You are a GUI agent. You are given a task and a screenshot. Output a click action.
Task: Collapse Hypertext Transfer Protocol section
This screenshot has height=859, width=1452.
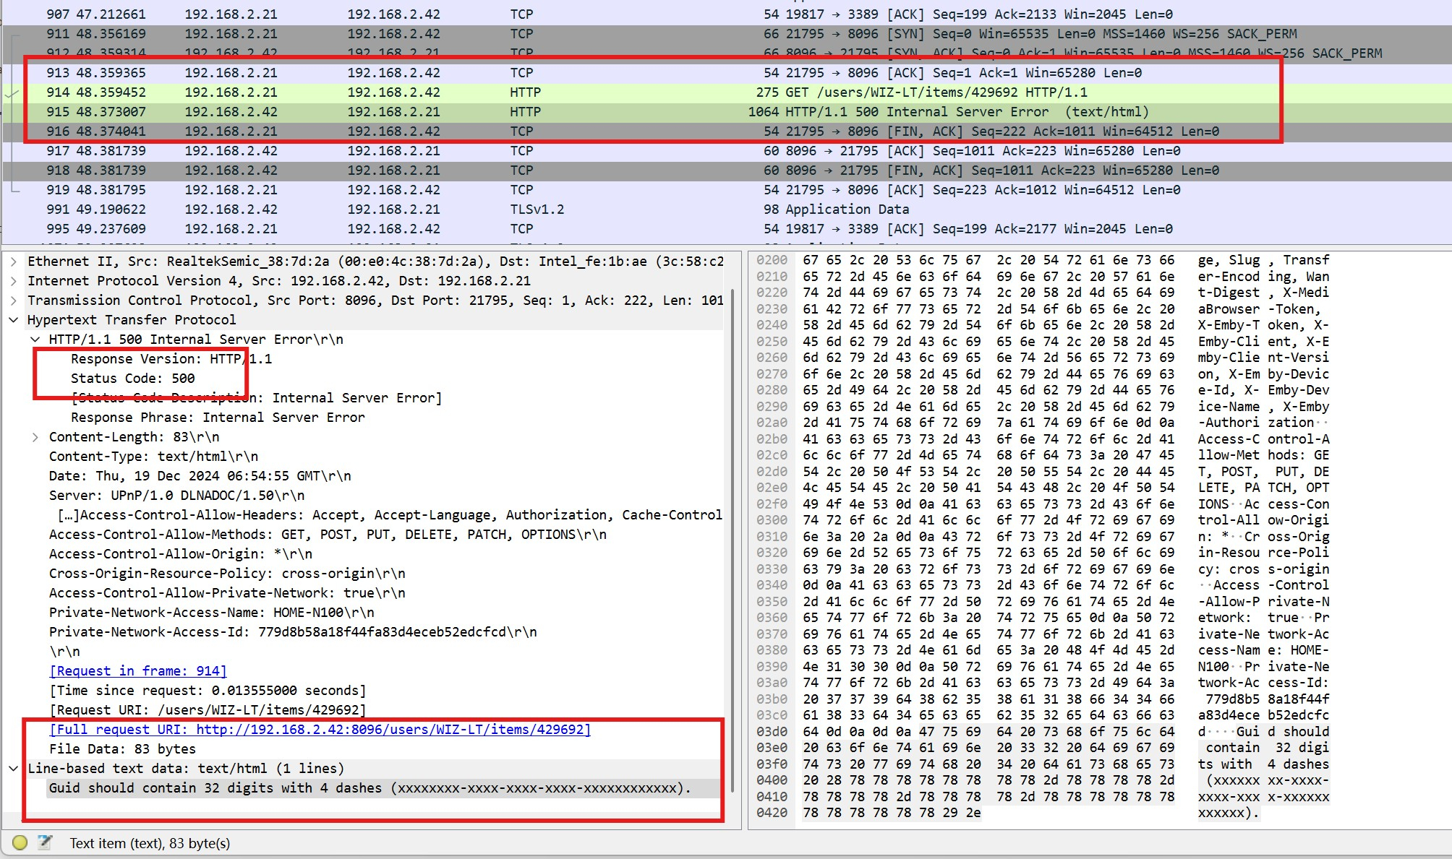tap(14, 320)
